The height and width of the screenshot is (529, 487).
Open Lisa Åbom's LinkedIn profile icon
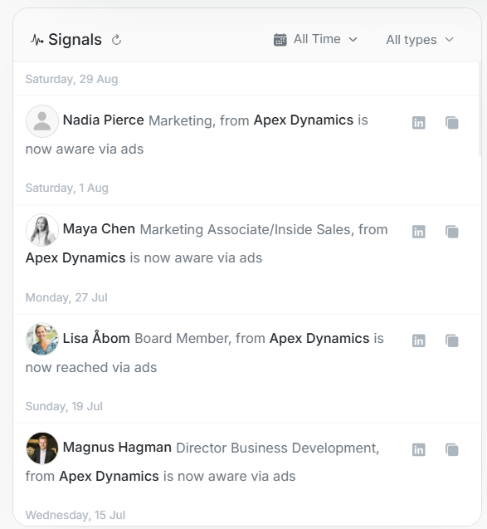click(419, 340)
